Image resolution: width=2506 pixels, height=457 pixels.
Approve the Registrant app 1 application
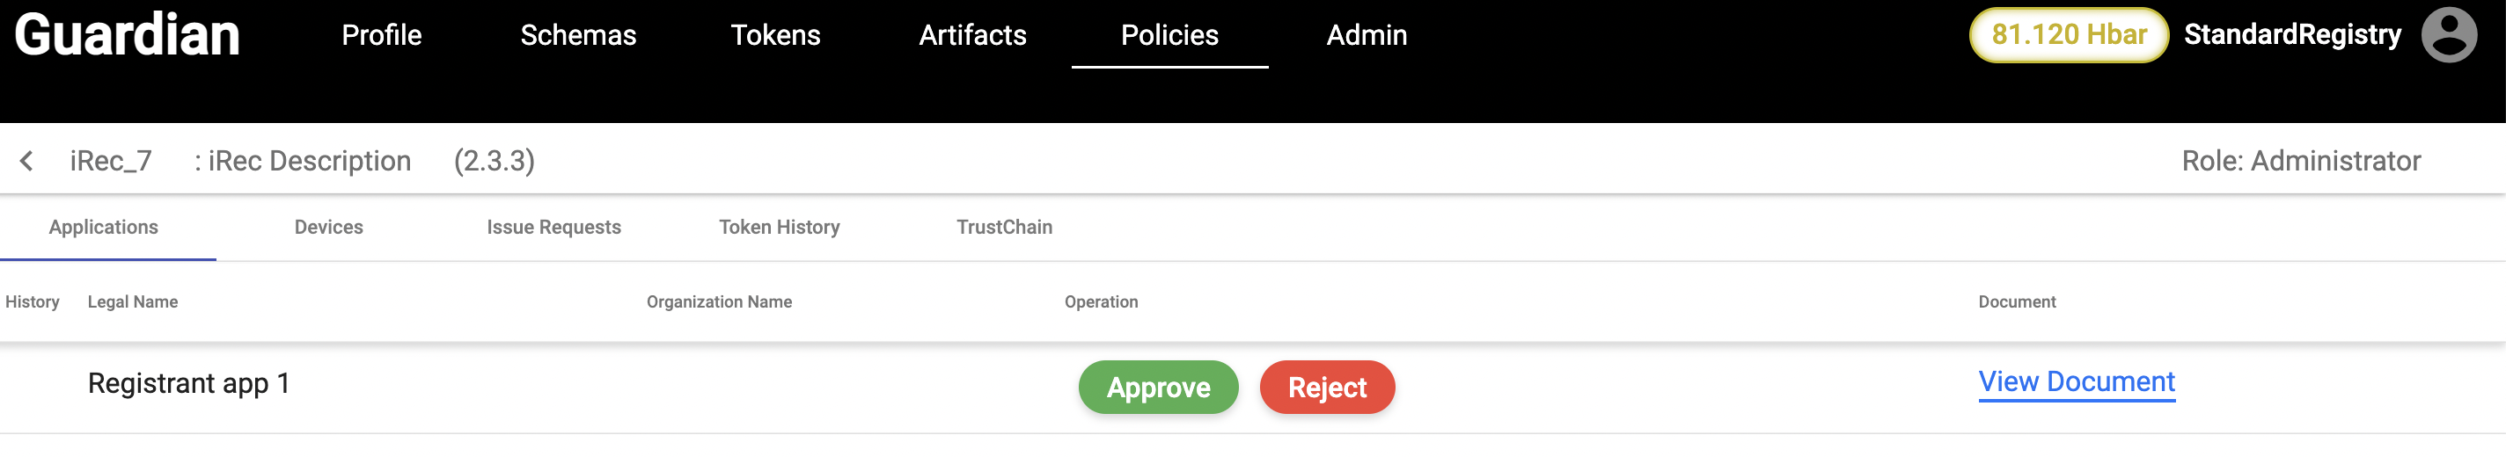pyautogui.click(x=1158, y=387)
